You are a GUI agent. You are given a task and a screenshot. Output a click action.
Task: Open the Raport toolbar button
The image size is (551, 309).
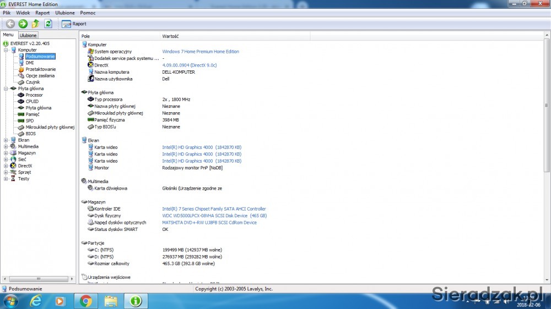click(74, 24)
